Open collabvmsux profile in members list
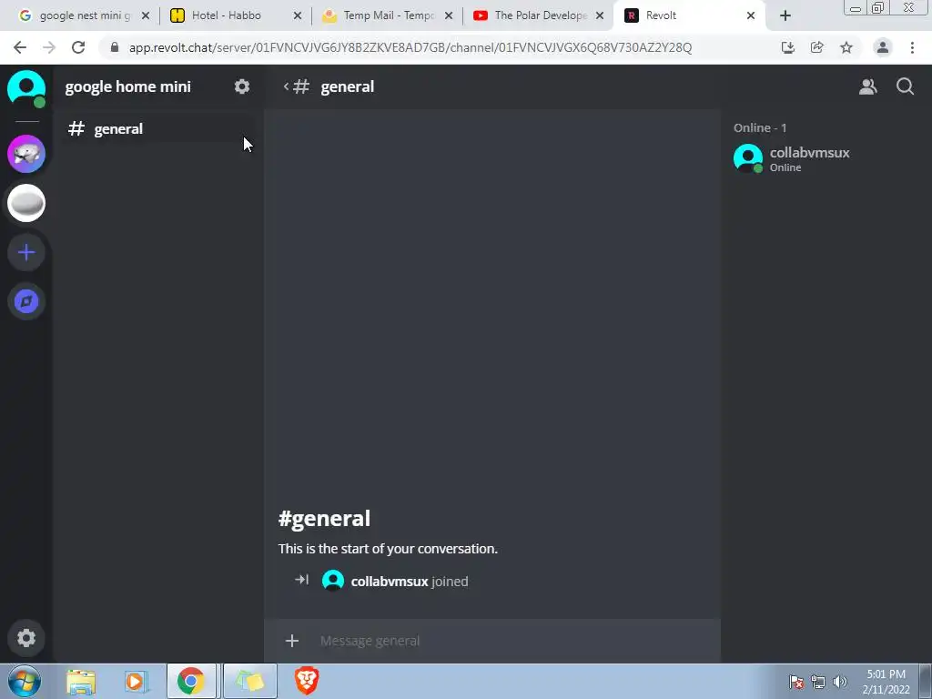This screenshot has height=699, width=932. coord(826,158)
